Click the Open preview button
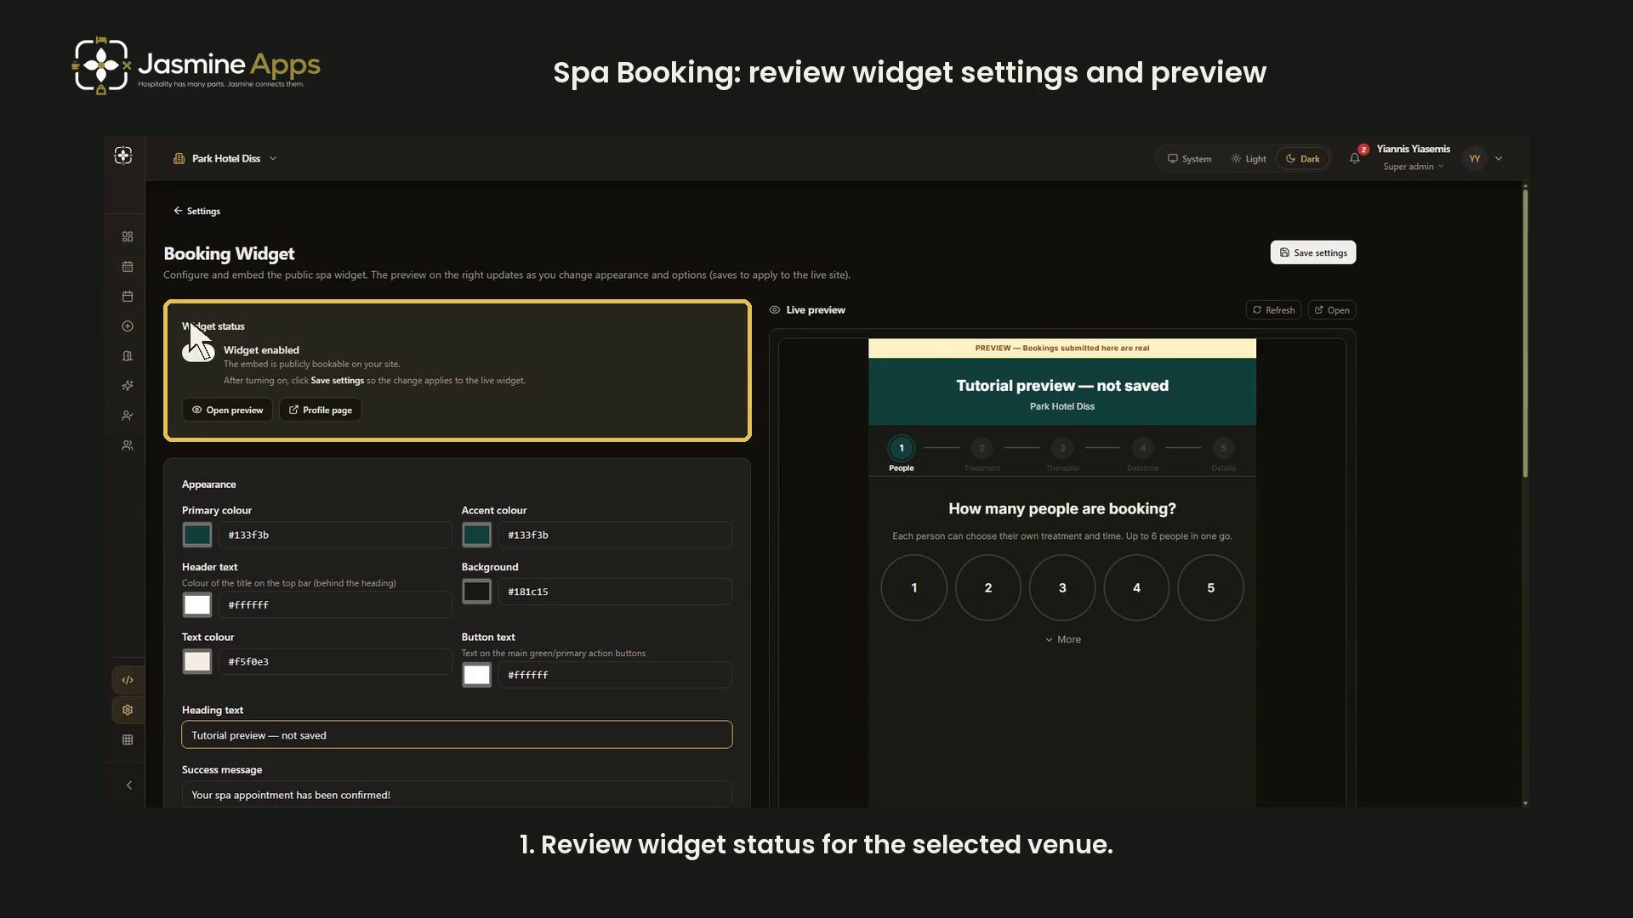 pos(227,410)
